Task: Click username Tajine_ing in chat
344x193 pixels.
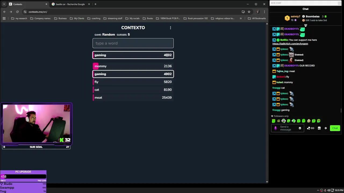Action: pos(282,71)
